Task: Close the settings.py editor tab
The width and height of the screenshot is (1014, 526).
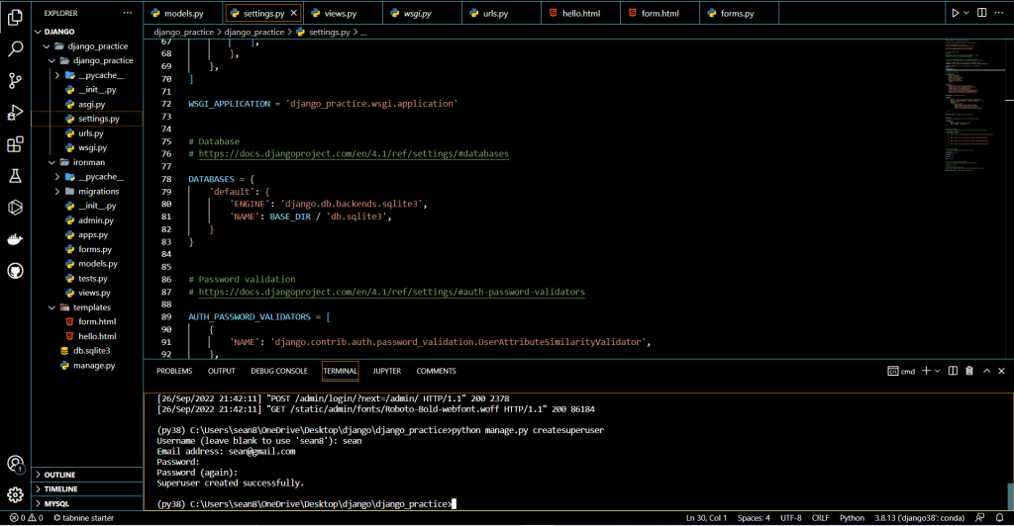Action: 293,13
